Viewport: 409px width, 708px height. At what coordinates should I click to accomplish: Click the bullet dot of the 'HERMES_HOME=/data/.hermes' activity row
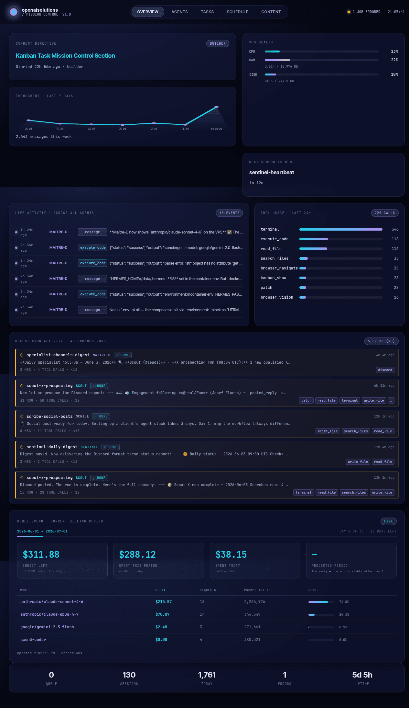click(x=16, y=279)
